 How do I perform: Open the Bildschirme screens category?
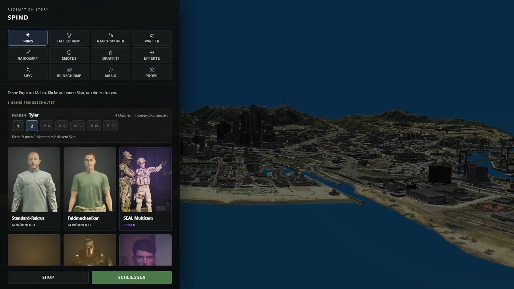coord(69,73)
